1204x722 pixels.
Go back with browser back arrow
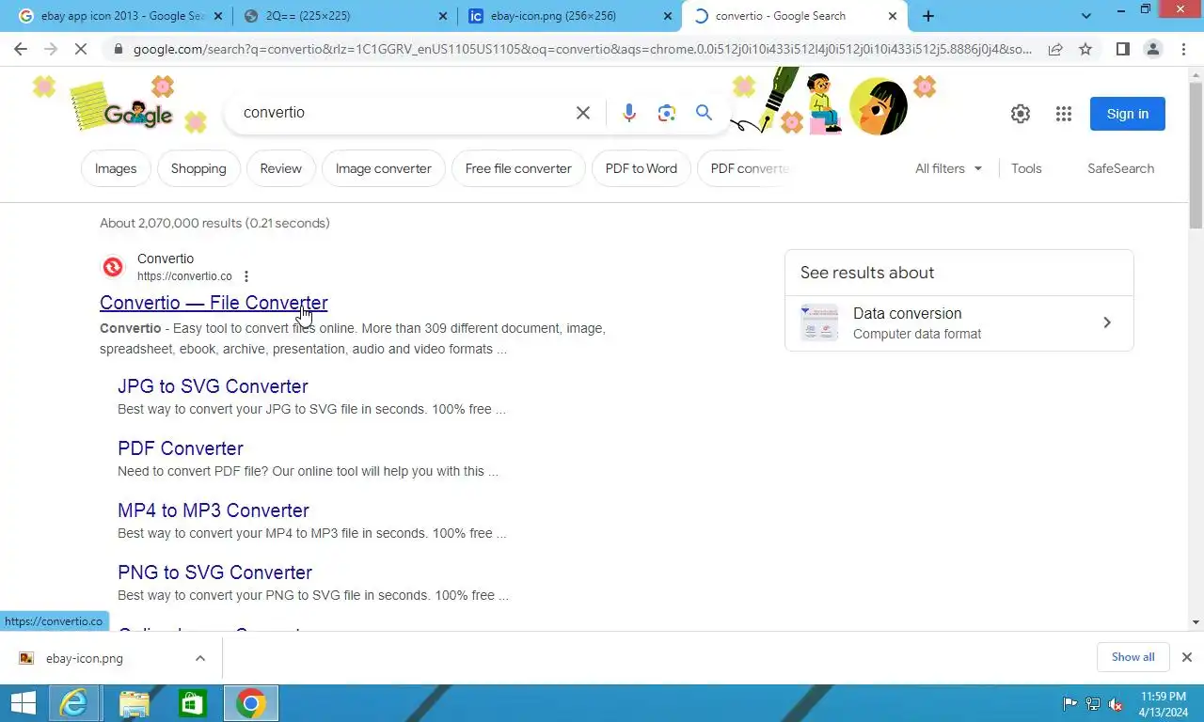(x=21, y=49)
